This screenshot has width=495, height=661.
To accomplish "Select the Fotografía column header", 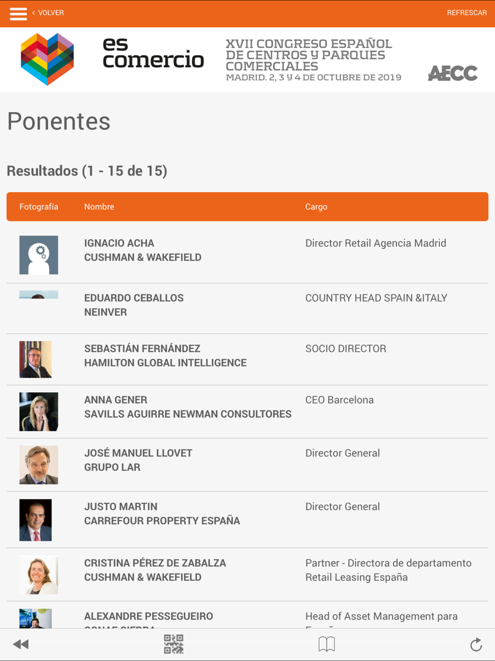I will tap(39, 207).
